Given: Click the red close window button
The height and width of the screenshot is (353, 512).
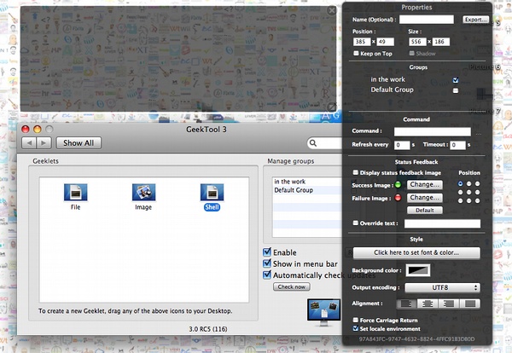Looking at the screenshot, I should coord(26,130).
